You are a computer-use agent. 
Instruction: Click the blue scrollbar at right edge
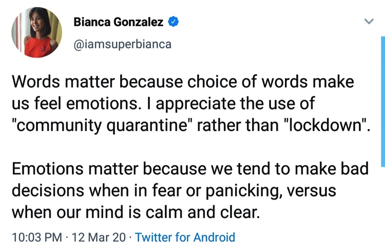click(383, 102)
